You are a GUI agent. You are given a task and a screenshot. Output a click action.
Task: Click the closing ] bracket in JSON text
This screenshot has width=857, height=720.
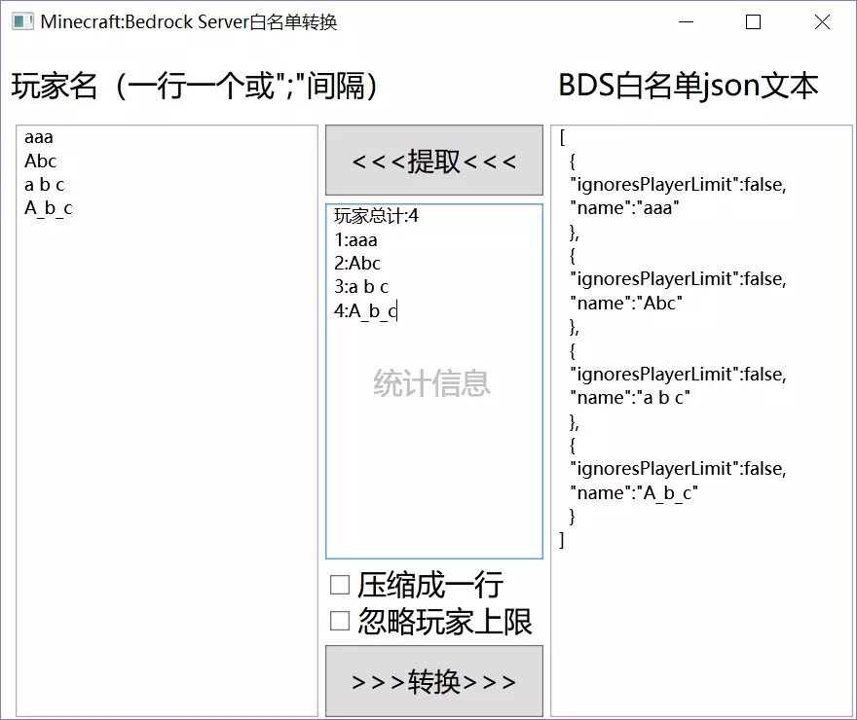561,540
